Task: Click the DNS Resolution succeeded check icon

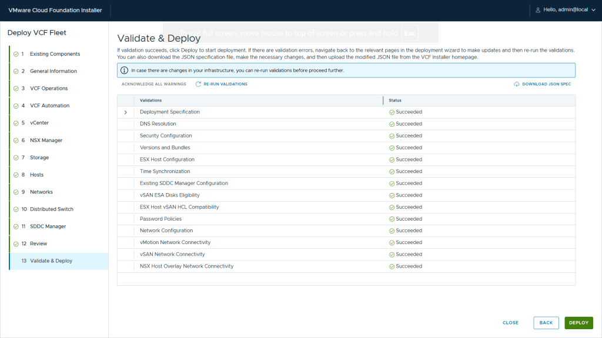Action: tap(392, 124)
